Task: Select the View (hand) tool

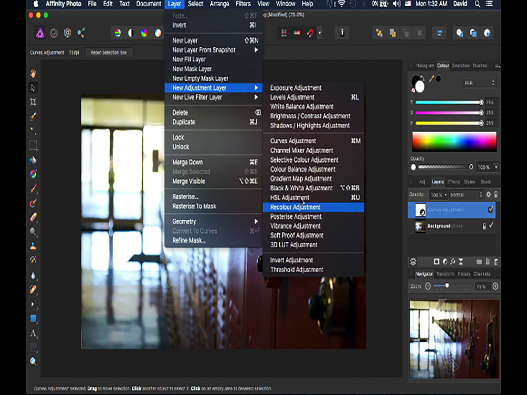Action: click(33, 73)
